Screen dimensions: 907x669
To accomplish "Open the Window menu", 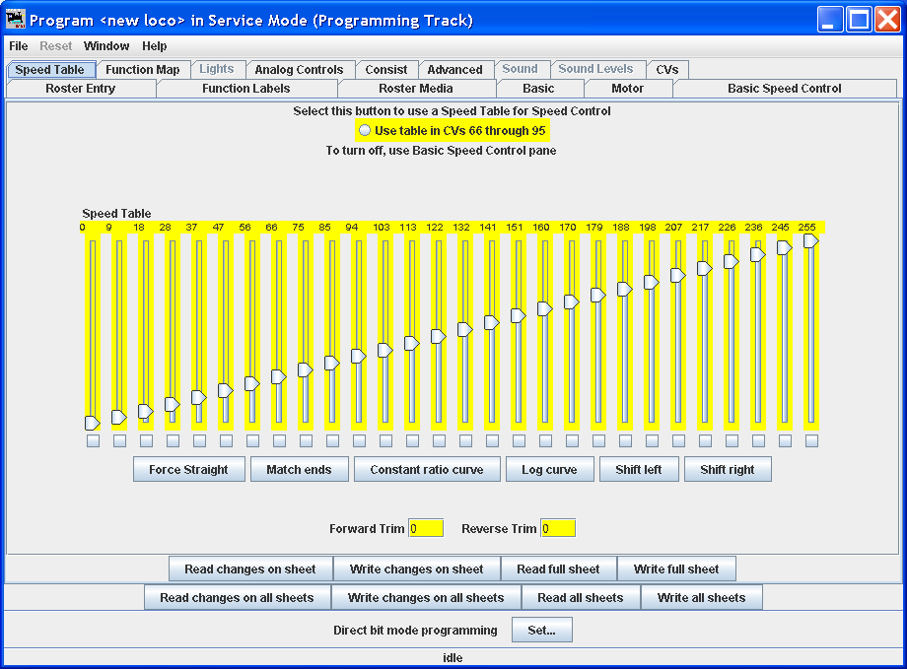I will [x=106, y=46].
